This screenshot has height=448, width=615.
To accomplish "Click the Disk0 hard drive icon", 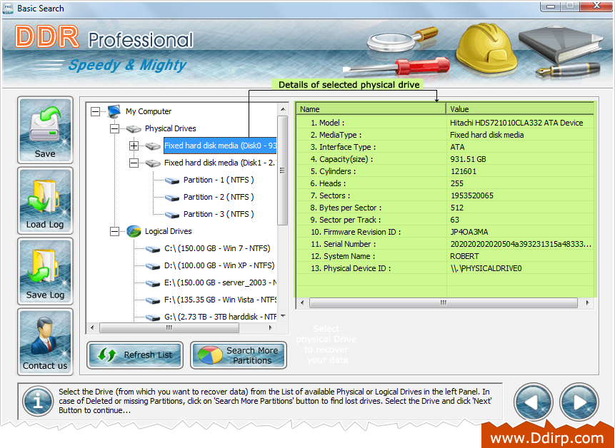I will pos(153,146).
